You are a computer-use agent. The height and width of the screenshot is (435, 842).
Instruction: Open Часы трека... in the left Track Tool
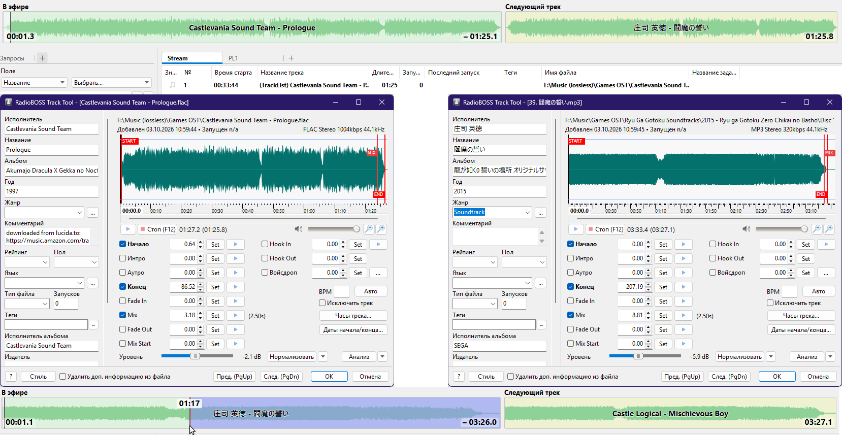pyautogui.click(x=353, y=316)
